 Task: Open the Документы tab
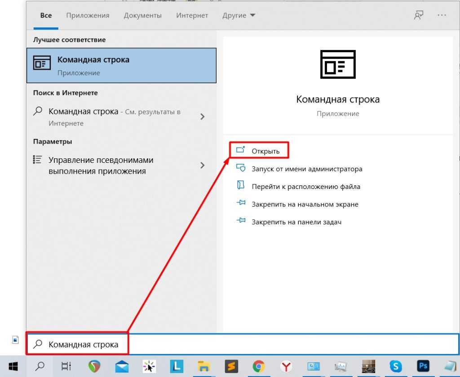[142, 16]
